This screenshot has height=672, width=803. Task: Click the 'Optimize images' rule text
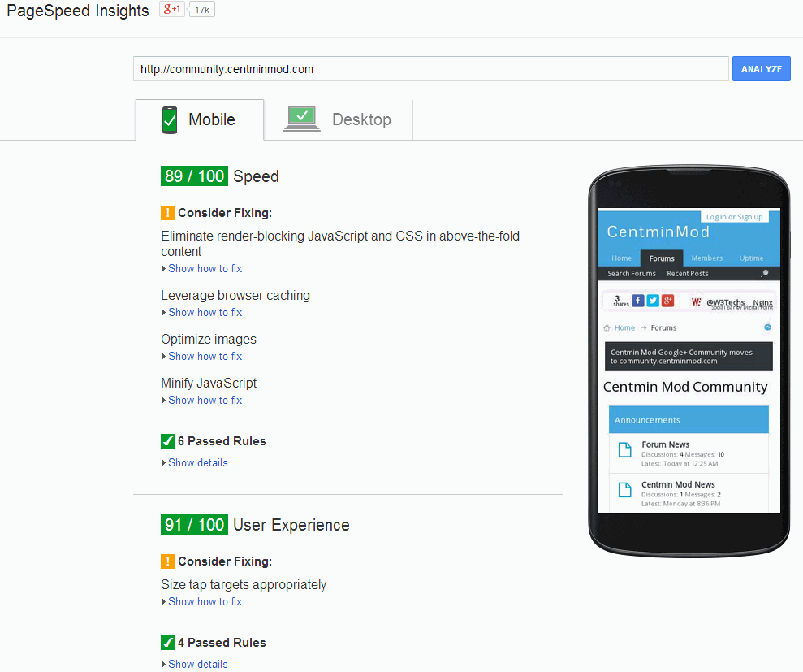tap(209, 340)
